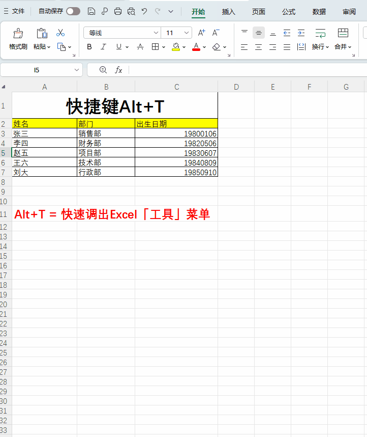Click the clear eraser icon
The width and height of the screenshot is (367, 437).
[216, 47]
